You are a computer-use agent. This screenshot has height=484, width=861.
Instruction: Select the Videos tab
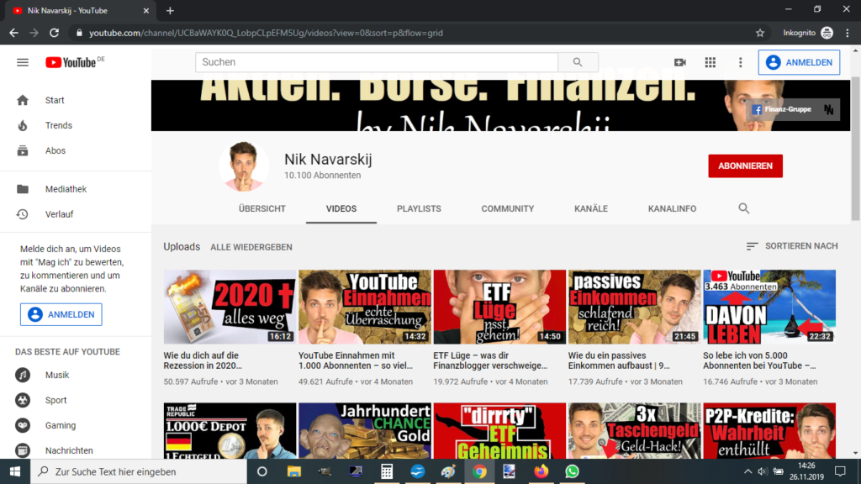click(x=341, y=209)
